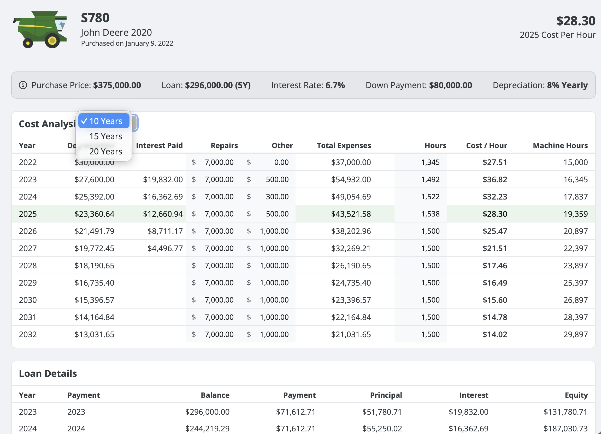Click the "Year" column header
The width and height of the screenshot is (601, 434).
(x=27, y=145)
